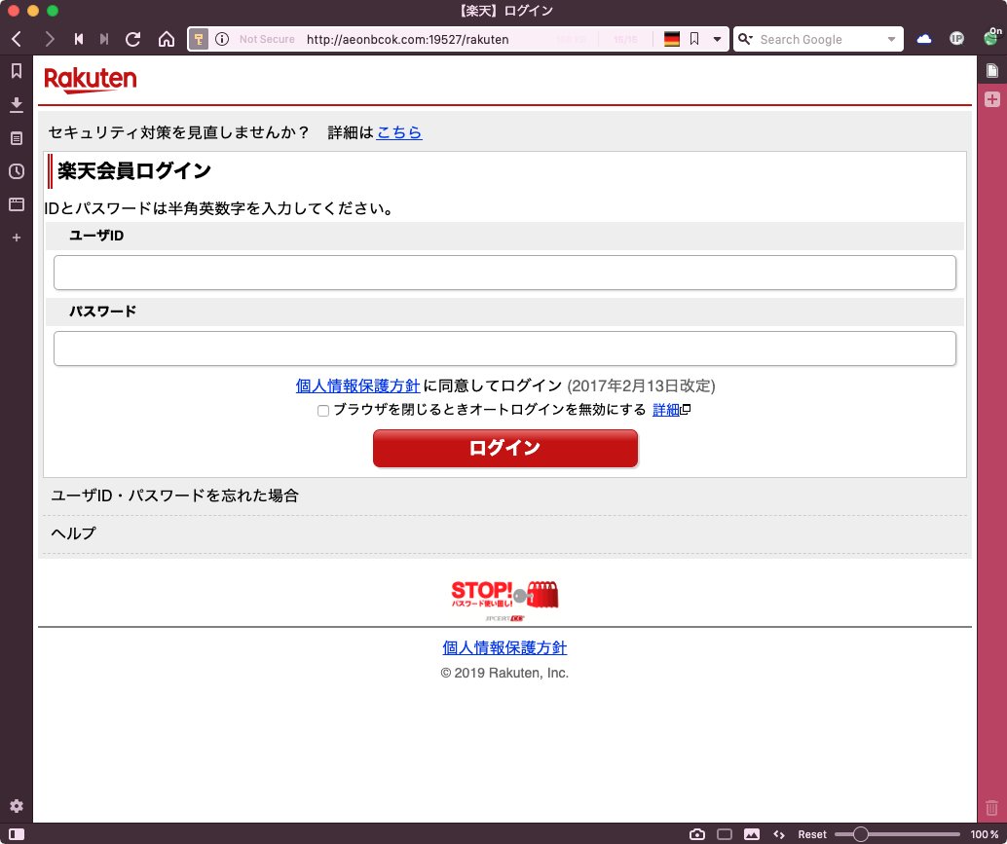This screenshot has width=1007, height=844.
Task: Go to the home page
Action: (x=167, y=39)
